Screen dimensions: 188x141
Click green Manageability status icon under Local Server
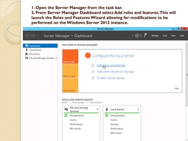pyautogui.click(x=107, y=115)
